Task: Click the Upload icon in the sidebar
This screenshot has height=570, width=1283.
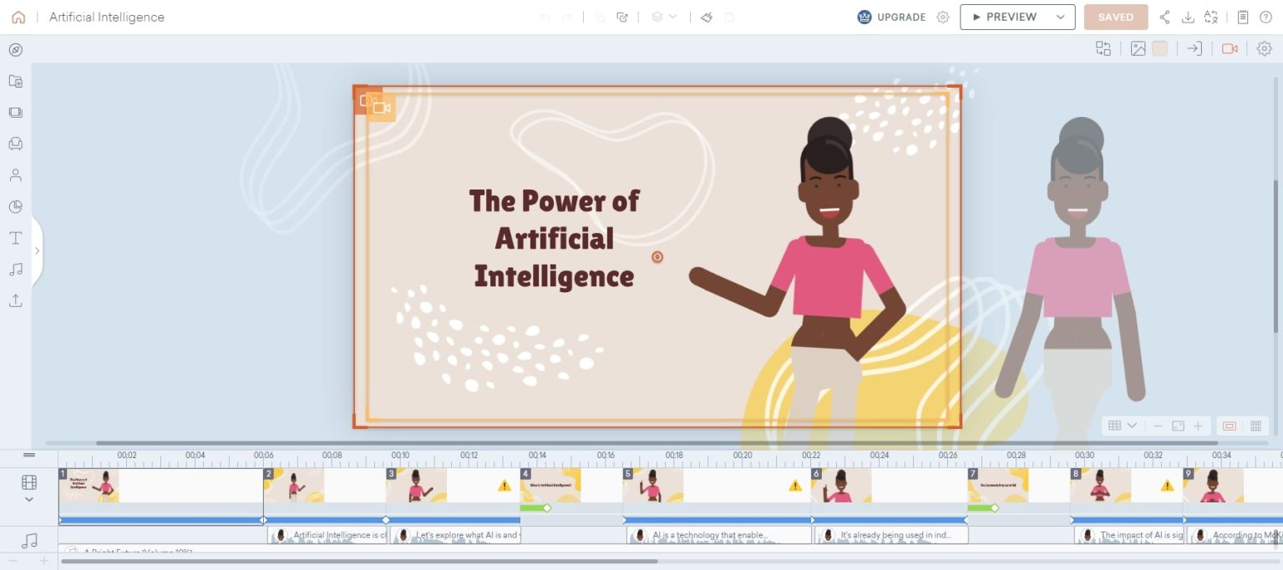Action: (x=15, y=300)
